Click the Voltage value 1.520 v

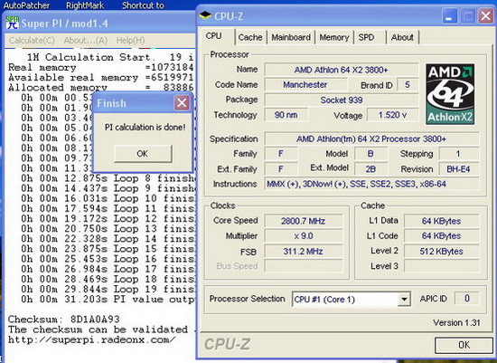point(392,115)
